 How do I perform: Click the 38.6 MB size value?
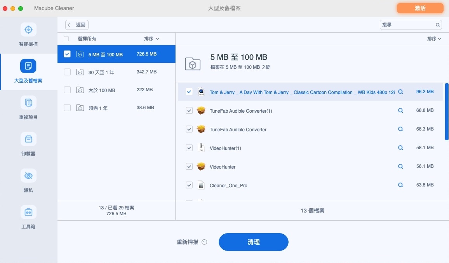[145, 108]
